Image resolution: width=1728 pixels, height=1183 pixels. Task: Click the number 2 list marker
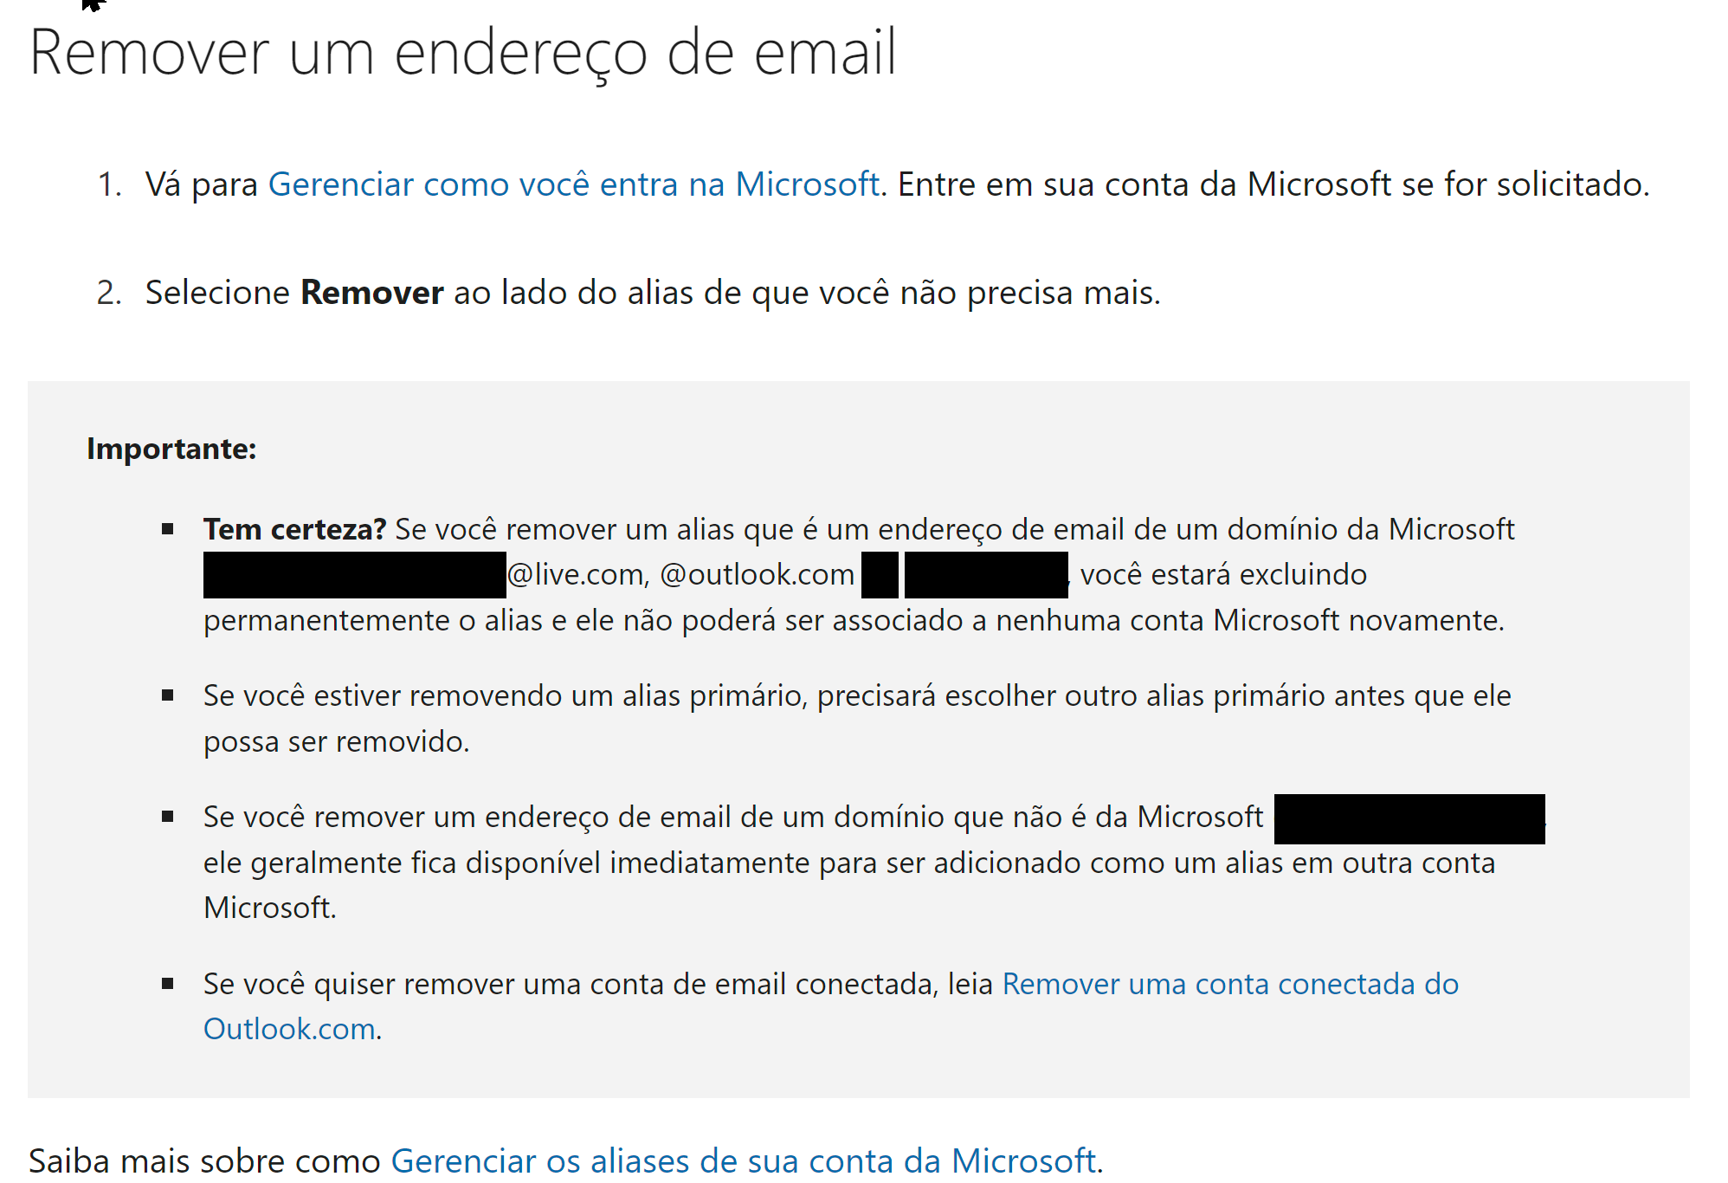click(x=109, y=293)
